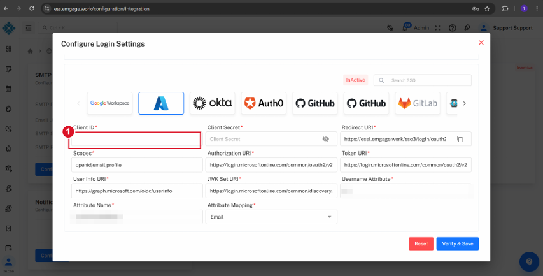Open the document-with-X icon in sidebar
The image size is (543, 276).
point(9,228)
